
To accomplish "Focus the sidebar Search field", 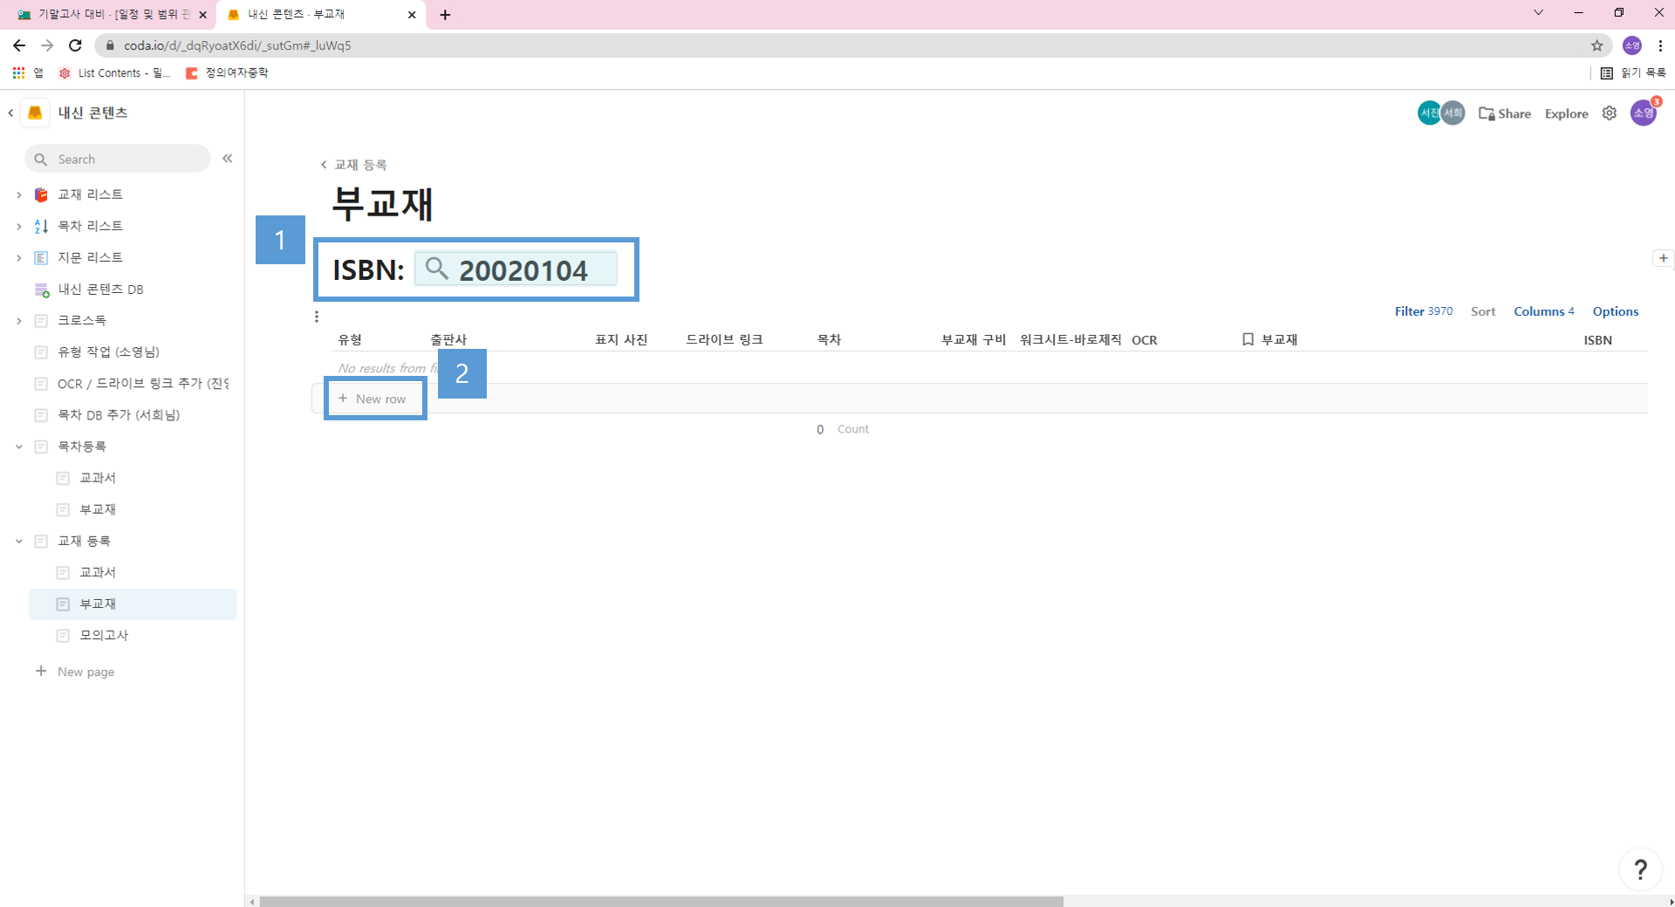I will tap(118, 159).
